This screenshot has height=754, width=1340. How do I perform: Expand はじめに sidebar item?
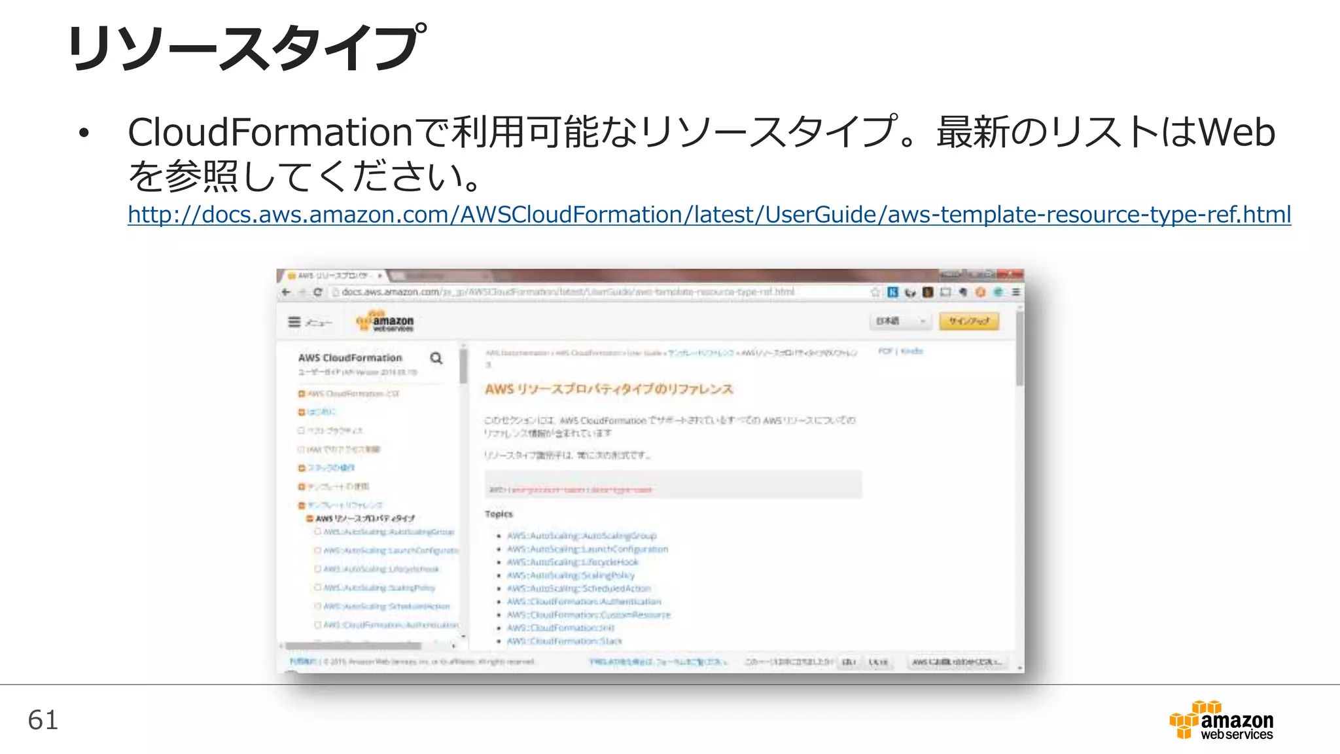302,412
